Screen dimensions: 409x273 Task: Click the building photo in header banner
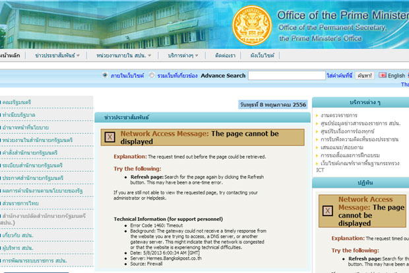pos(79,23)
